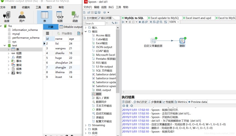Viewport: 236px width, 136px height.
Task: Stop the transformation with the stop icon
Action: coord(133,22)
